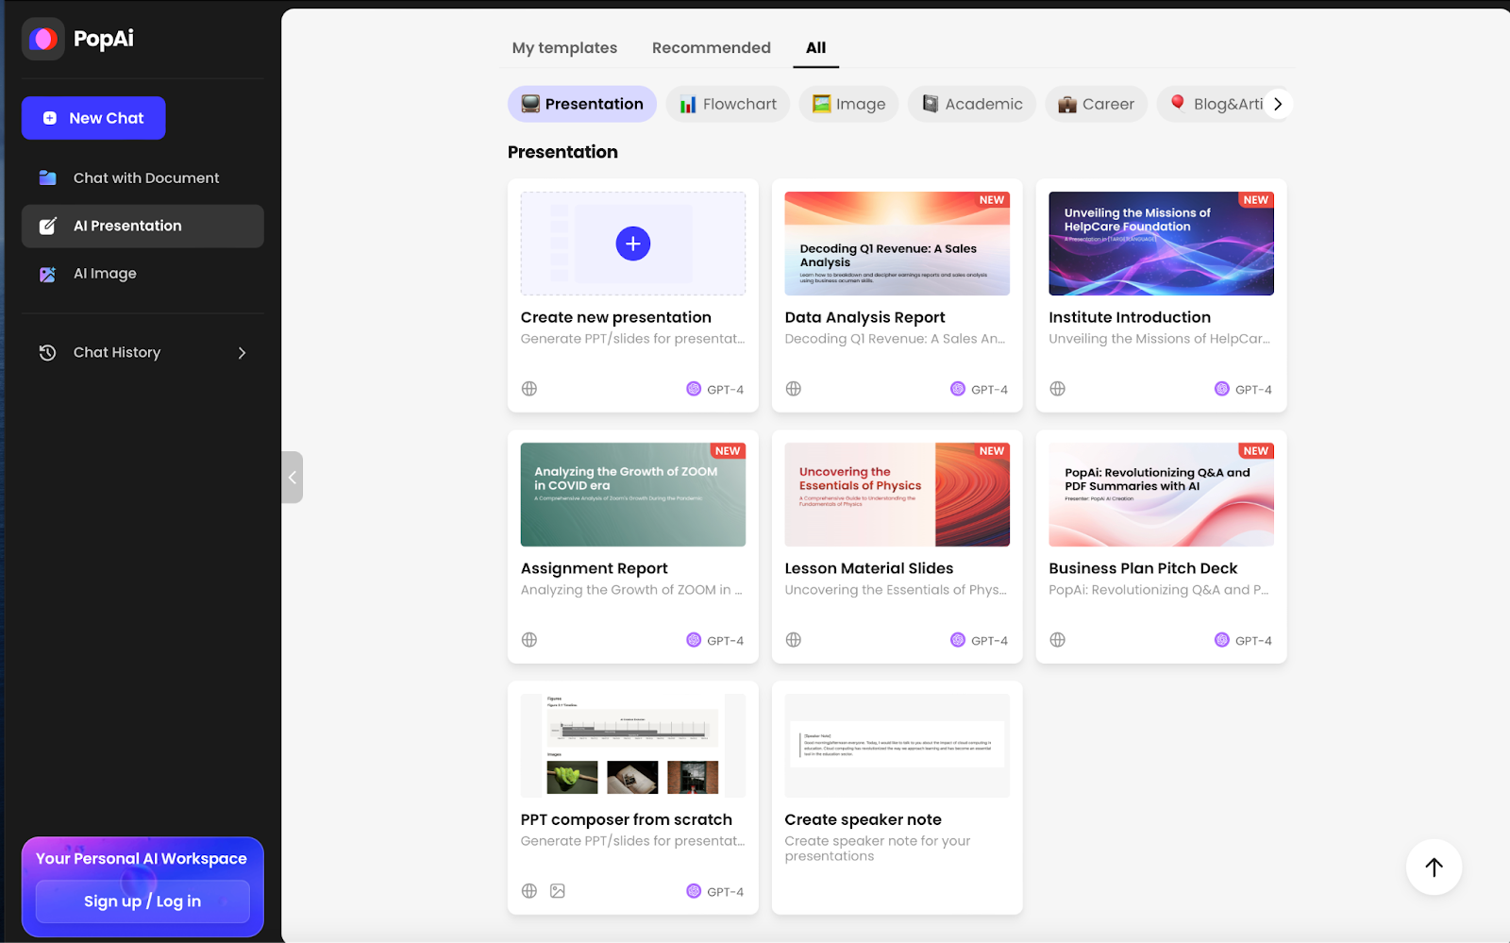
Task: Switch to the My templates tab
Action: coord(563,47)
